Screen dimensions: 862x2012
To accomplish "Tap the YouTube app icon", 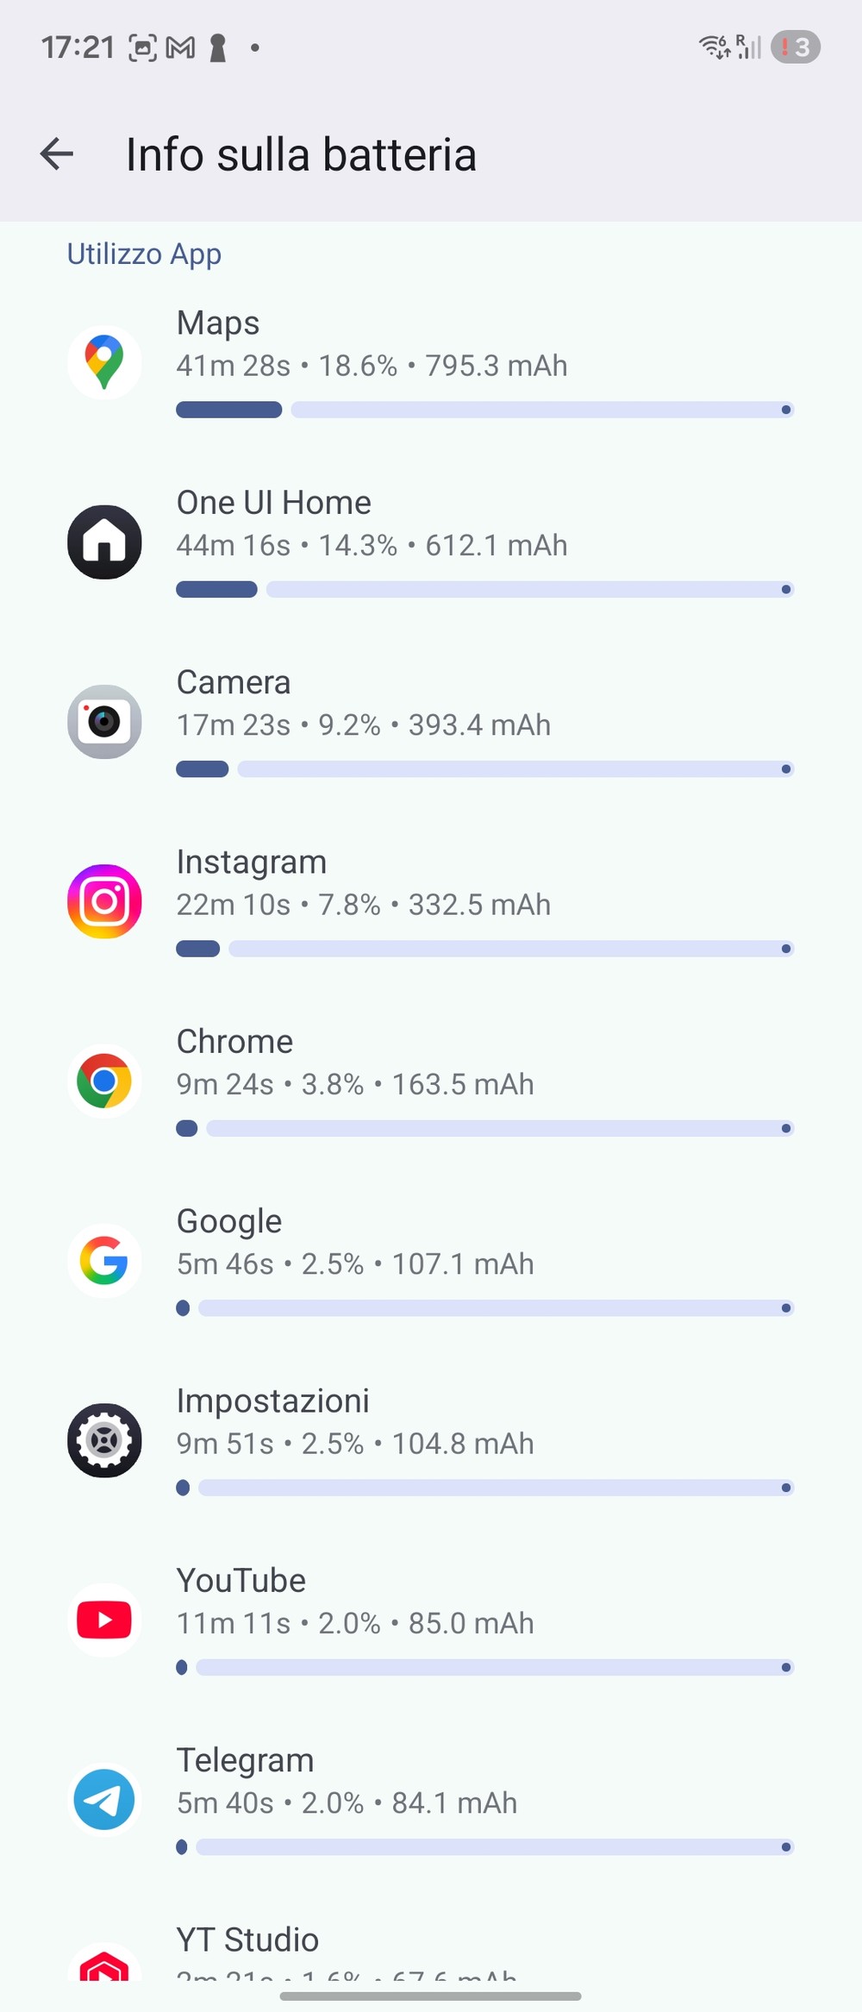I will pyautogui.click(x=104, y=1620).
